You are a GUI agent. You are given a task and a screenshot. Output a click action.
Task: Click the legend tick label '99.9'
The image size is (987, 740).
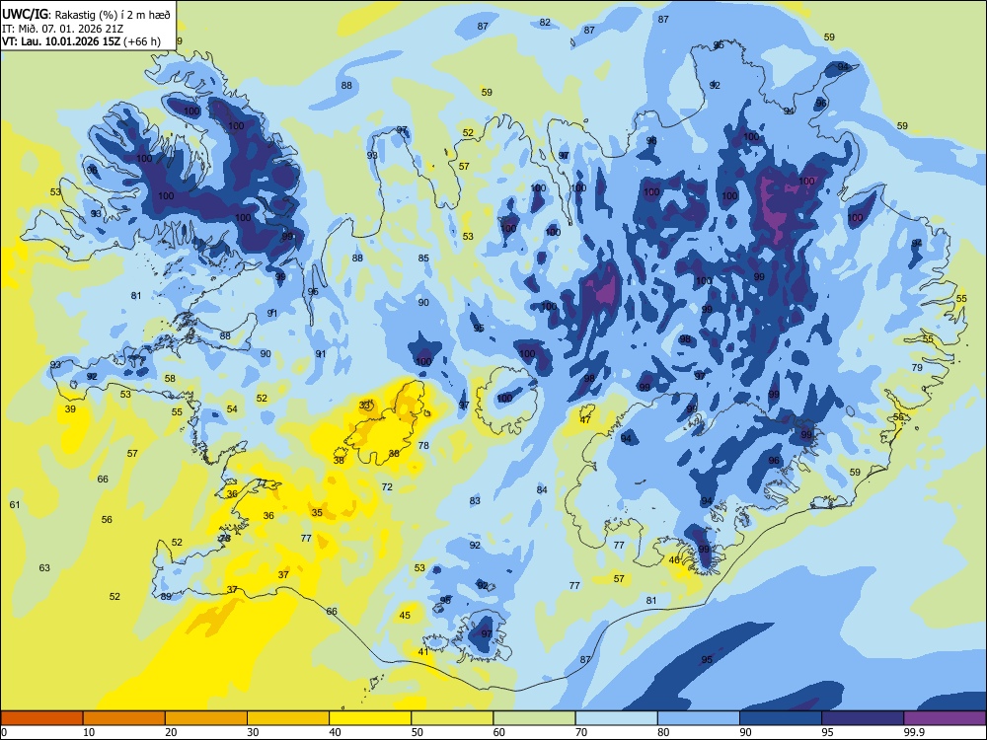[913, 732]
